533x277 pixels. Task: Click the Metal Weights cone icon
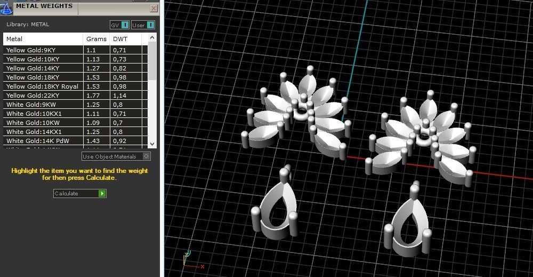(x=6, y=9)
